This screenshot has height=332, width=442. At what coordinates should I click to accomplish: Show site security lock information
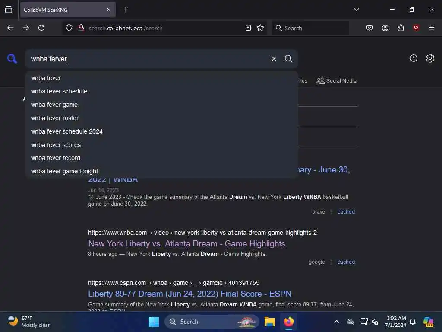(x=81, y=28)
